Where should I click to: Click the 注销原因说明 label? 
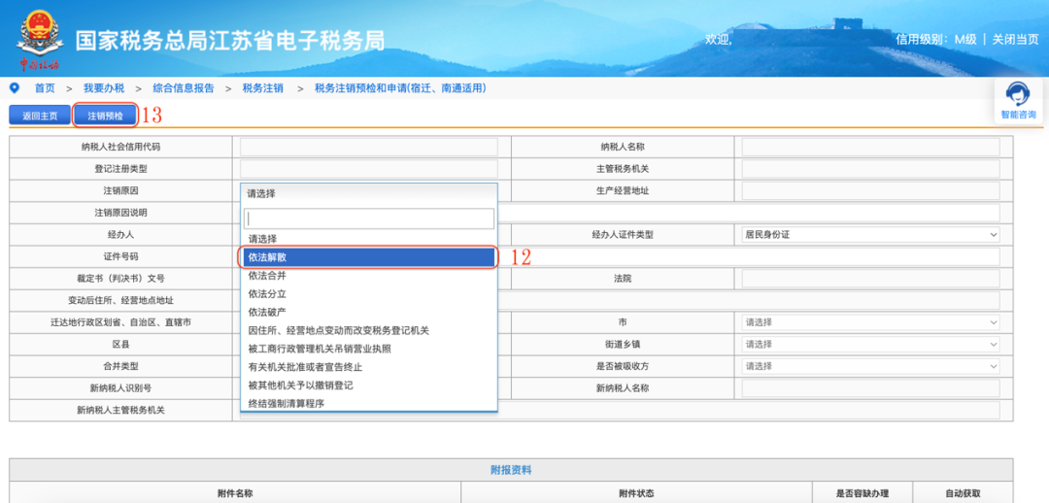coord(120,213)
